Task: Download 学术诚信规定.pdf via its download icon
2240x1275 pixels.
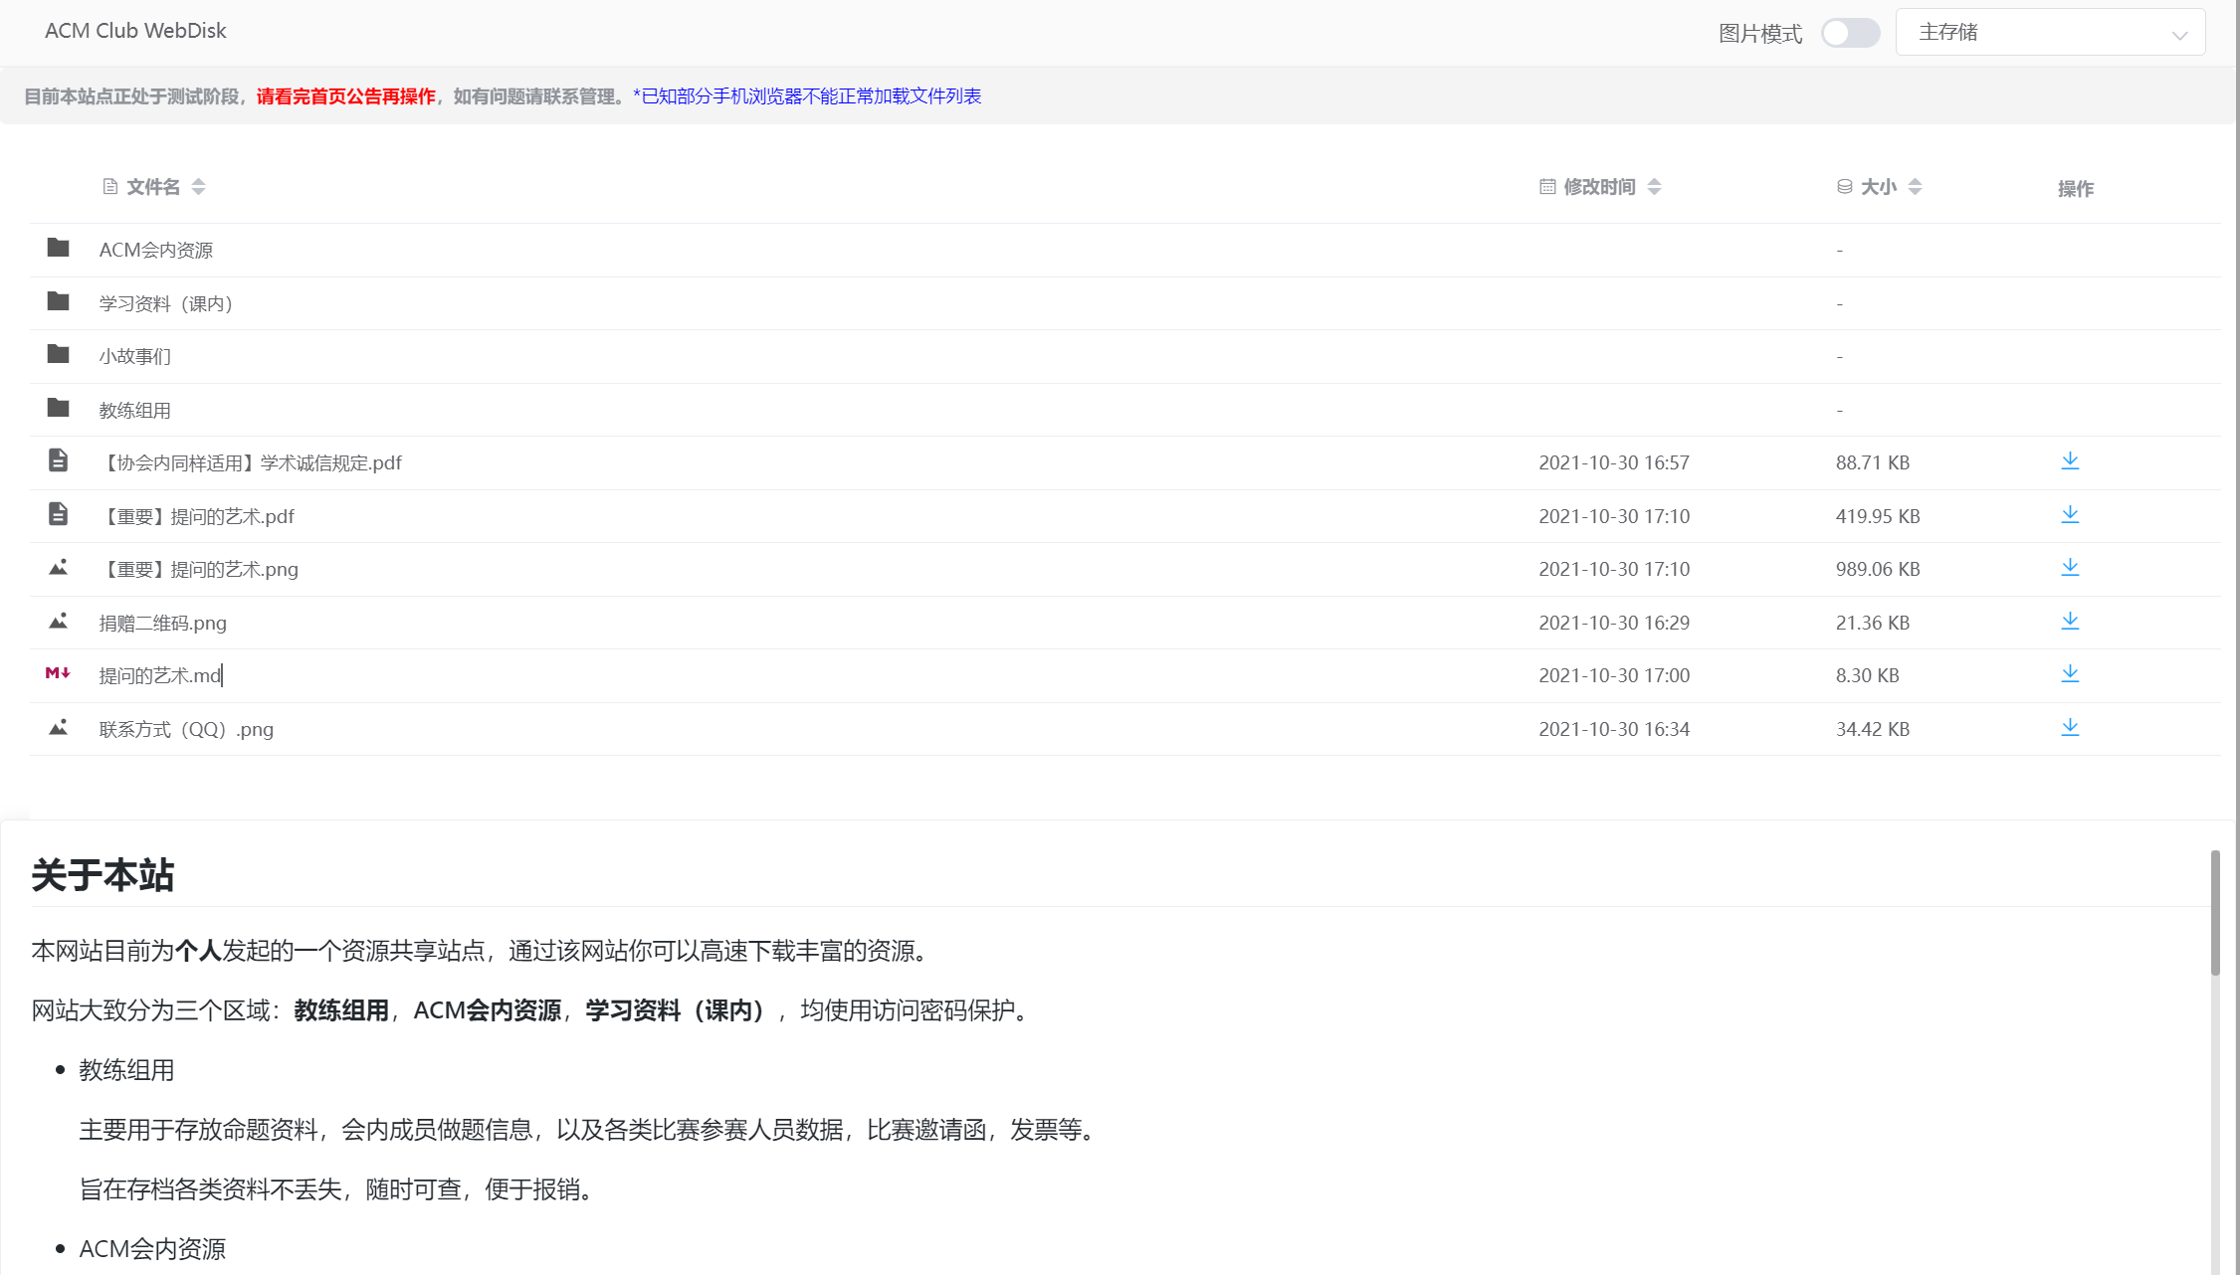Action: click(2070, 461)
